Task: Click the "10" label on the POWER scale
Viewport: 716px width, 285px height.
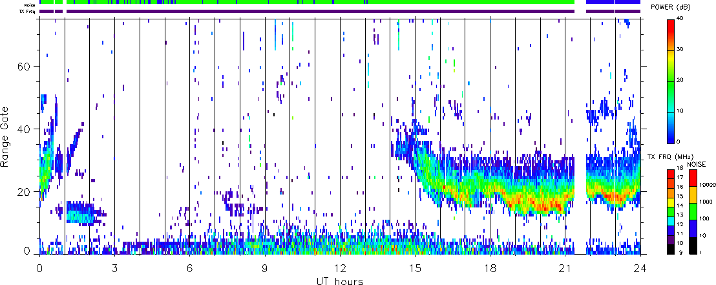Action: click(x=681, y=111)
